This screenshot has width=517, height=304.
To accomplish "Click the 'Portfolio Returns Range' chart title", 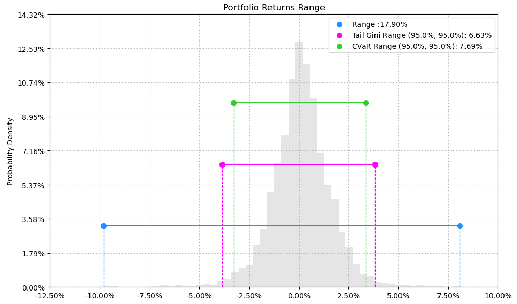I will pos(274,8).
